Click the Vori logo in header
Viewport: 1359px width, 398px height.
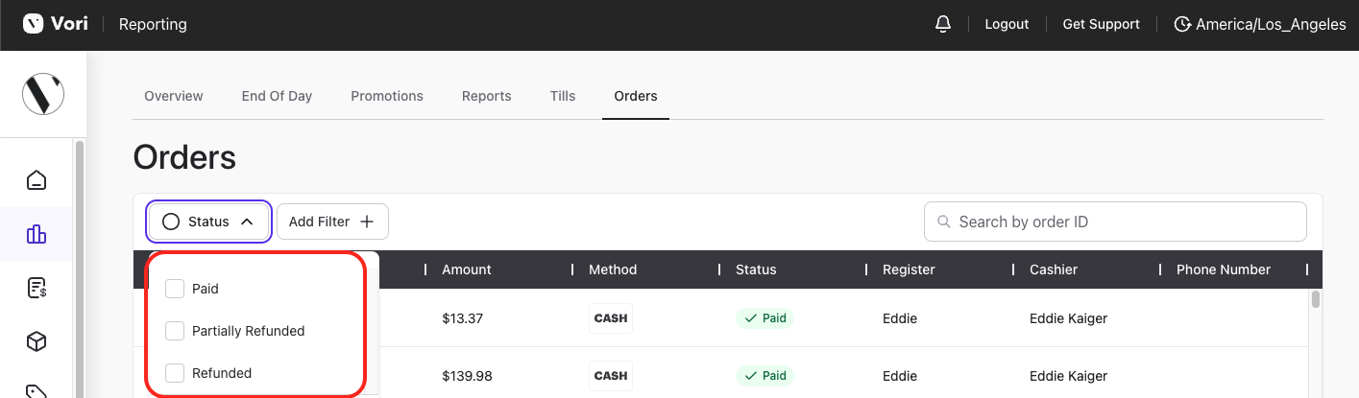pyautogui.click(x=56, y=24)
